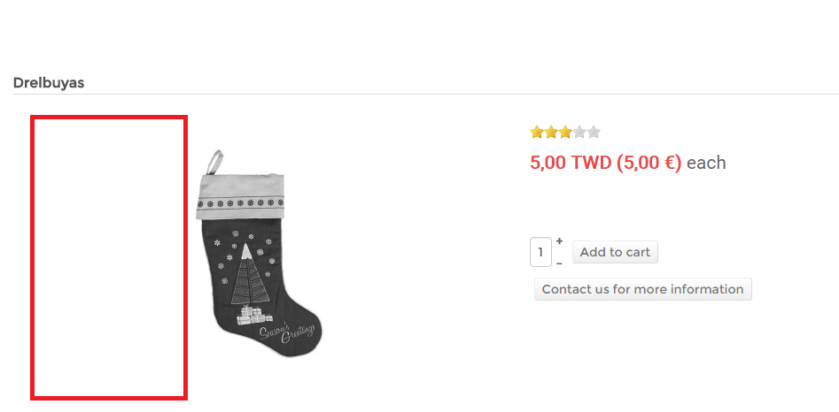Click the word each beside price
Screen dimensions: 839x412
coord(706,163)
